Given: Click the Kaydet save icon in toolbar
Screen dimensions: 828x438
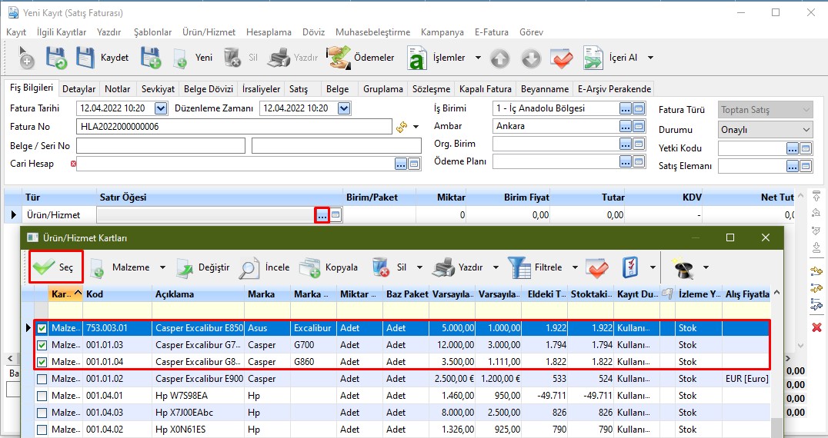Looking at the screenshot, I should pyautogui.click(x=85, y=58).
